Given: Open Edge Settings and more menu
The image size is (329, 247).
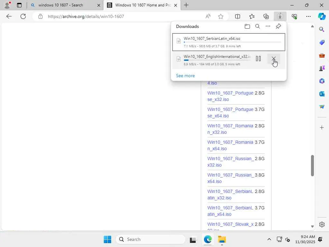Looking at the screenshot, I should [308, 16].
